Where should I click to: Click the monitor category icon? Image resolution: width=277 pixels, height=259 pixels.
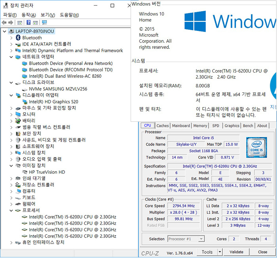click(x=18, y=114)
